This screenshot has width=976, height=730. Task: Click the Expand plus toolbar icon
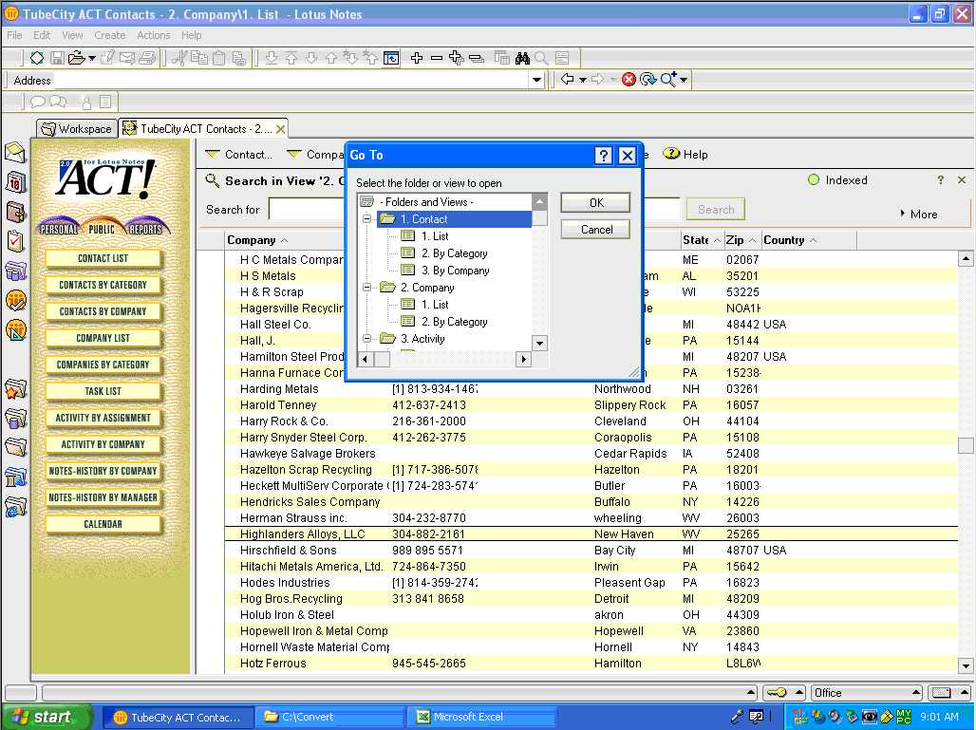tap(417, 58)
